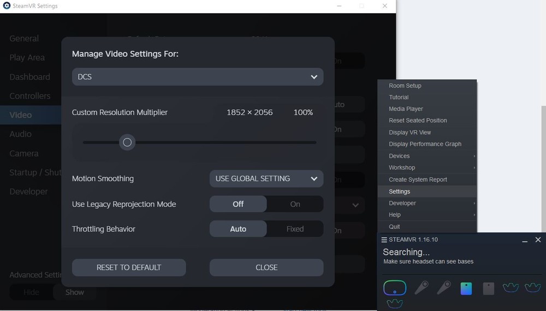Click the vertical scrollbar beside the SteamVR menu
This screenshot has height=311, width=546.
coord(544,169)
